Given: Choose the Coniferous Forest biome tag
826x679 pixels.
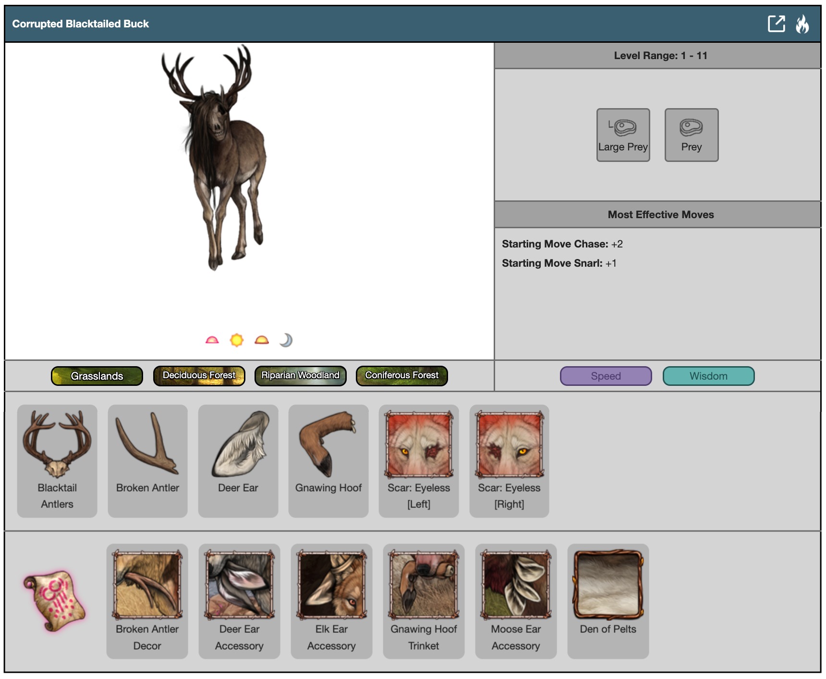Looking at the screenshot, I should (401, 376).
